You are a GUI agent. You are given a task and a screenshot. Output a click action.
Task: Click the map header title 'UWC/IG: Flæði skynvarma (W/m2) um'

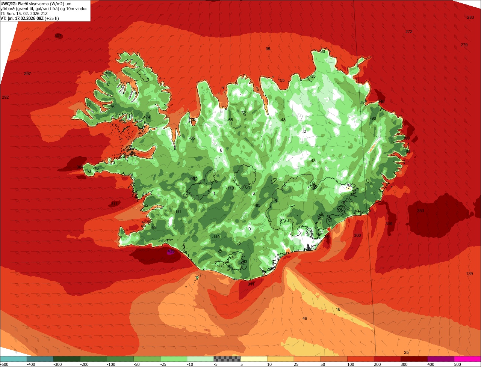pyautogui.click(x=36, y=4)
